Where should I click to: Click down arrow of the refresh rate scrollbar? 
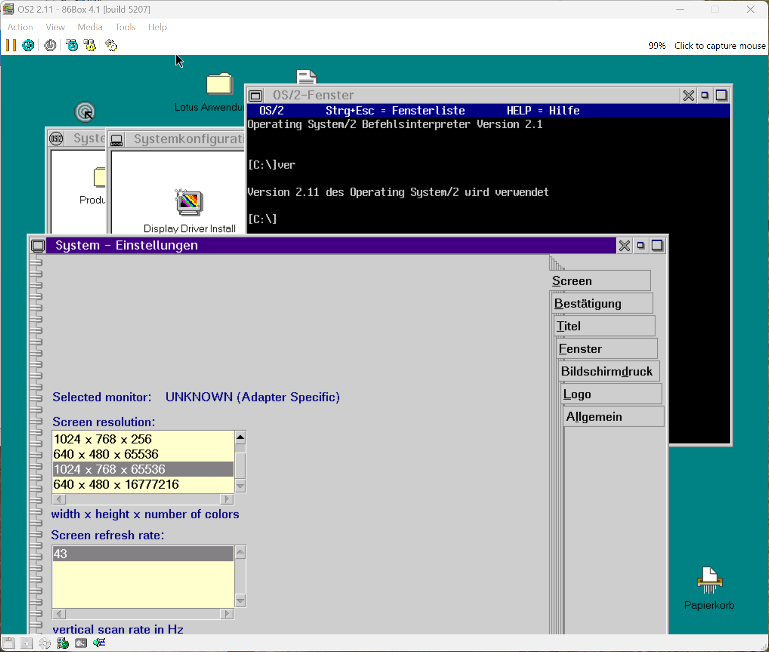click(x=241, y=601)
